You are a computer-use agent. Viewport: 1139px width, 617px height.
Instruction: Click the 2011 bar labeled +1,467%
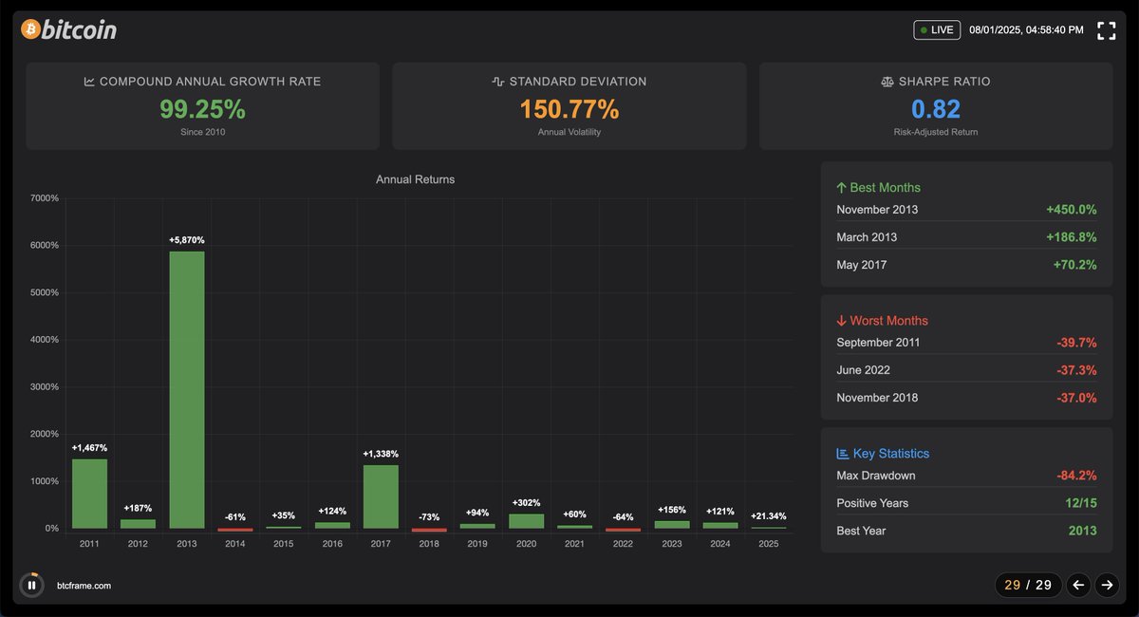[90, 494]
